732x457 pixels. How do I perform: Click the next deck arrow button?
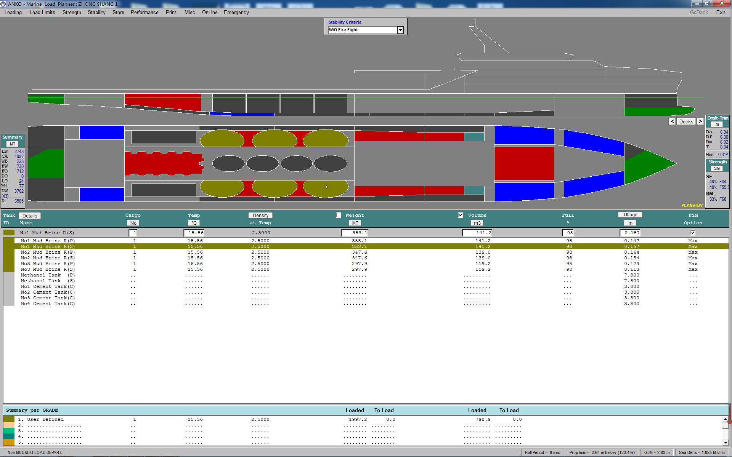click(700, 121)
